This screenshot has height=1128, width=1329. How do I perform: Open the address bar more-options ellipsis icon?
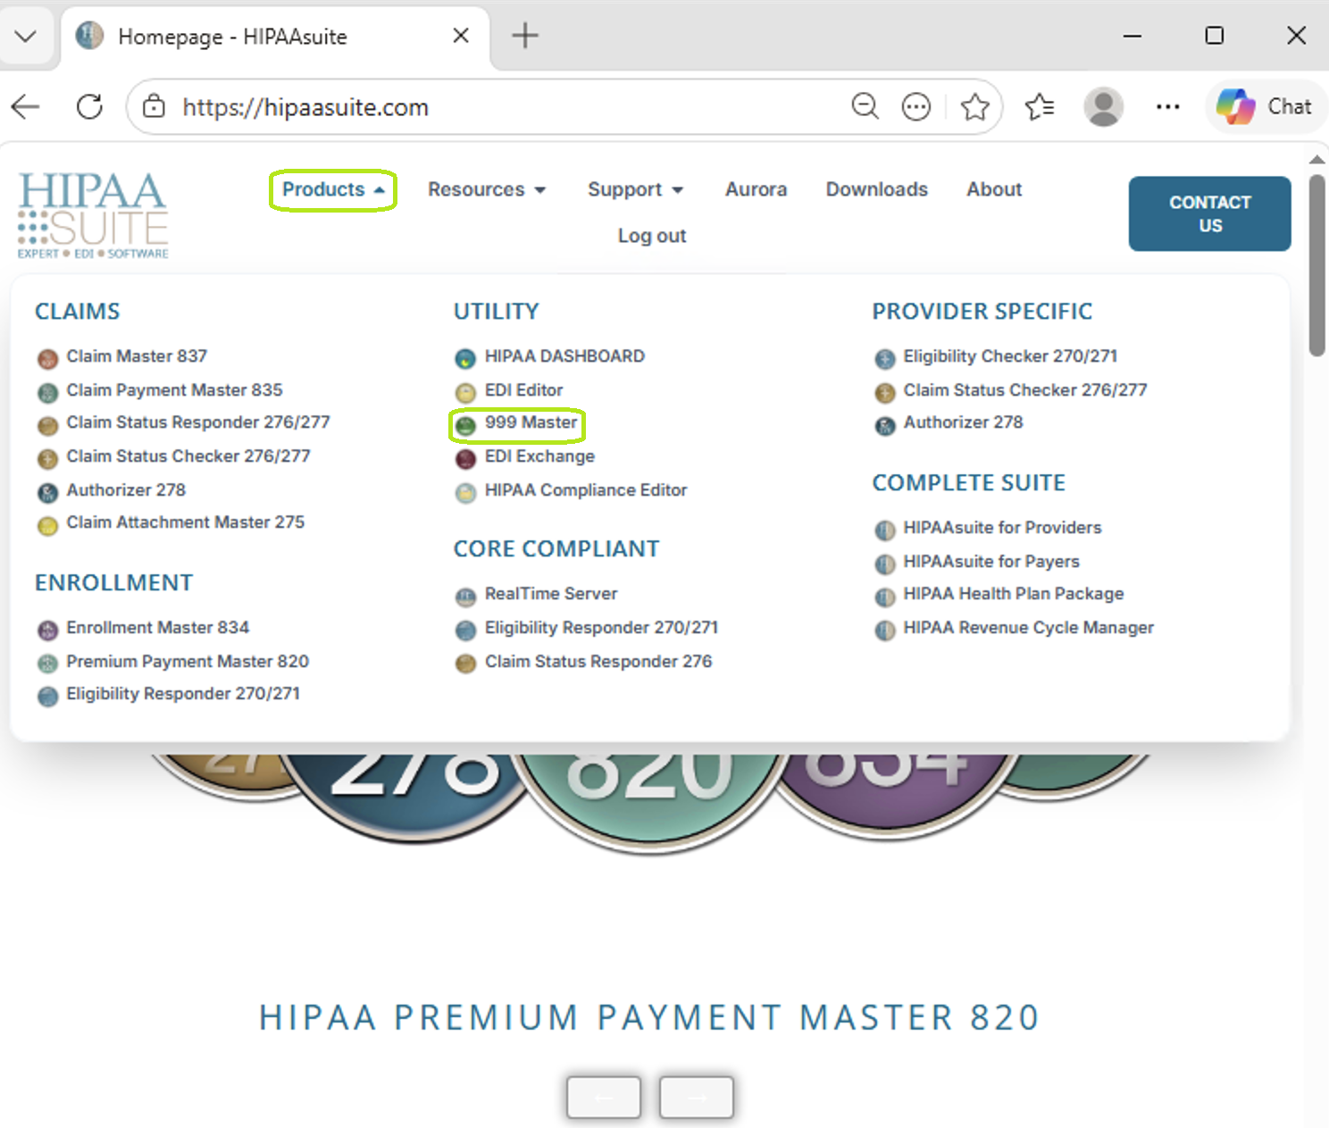coord(916,107)
